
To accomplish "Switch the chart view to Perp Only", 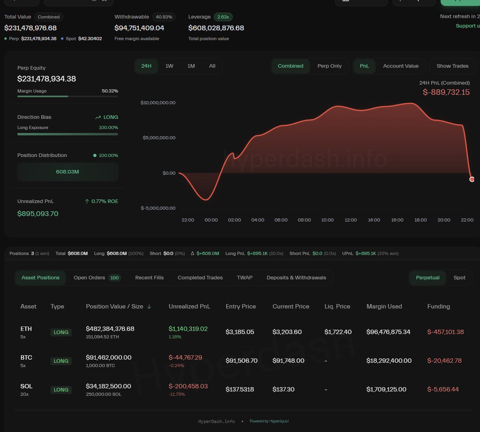I will click(x=330, y=66).
